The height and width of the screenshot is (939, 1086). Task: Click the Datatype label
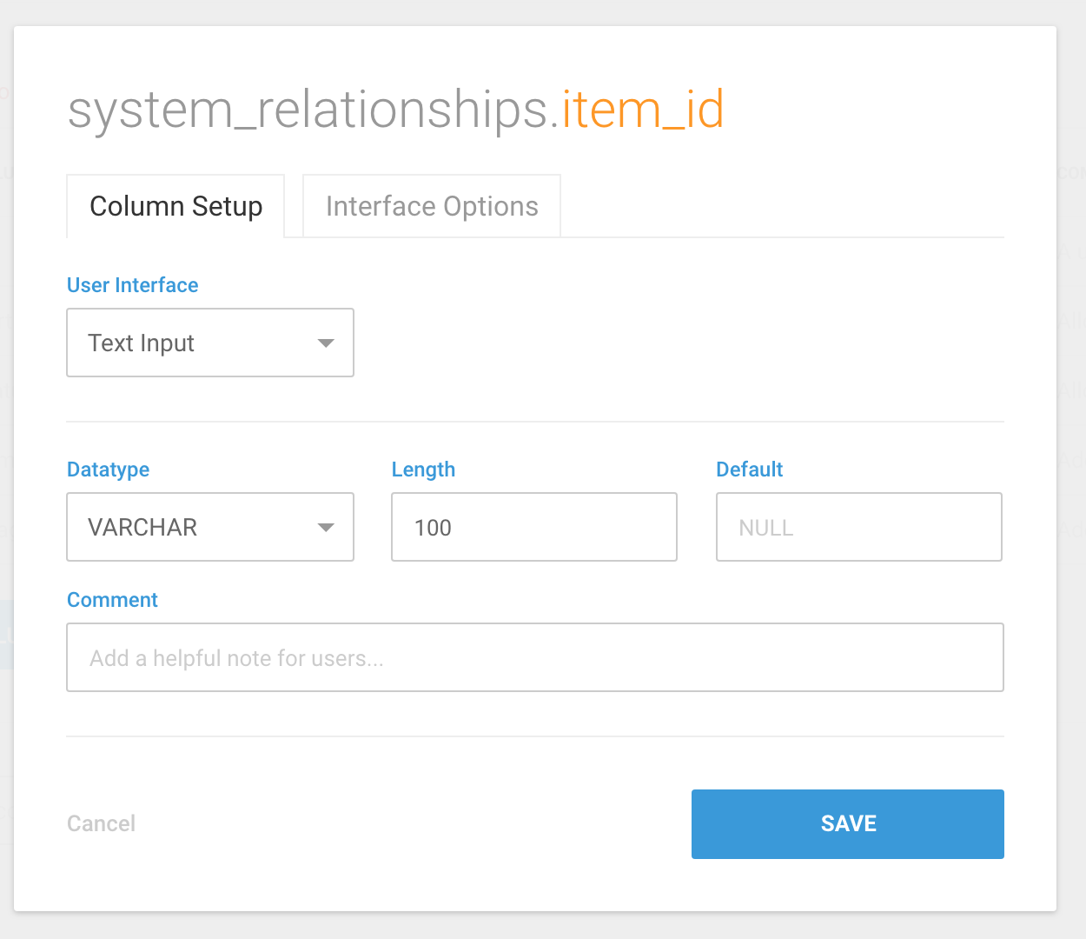[108, 469]
